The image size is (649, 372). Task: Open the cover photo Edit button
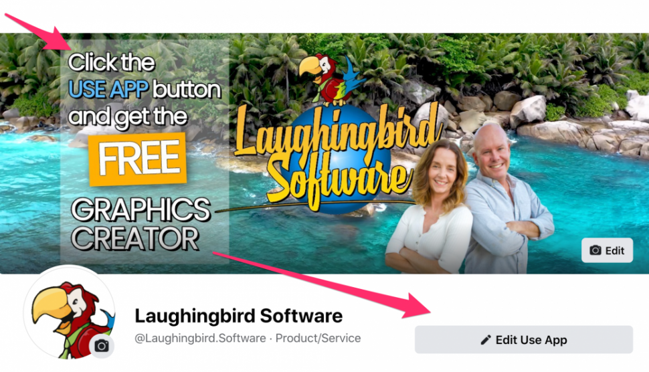coord(608,250)
